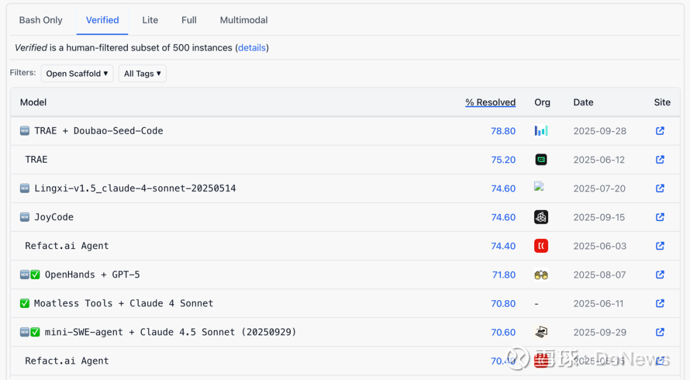Click green checkmark badge beside OpenHands + GPT-5
This screenshot has width=690, height=380.
click(35, 275)
